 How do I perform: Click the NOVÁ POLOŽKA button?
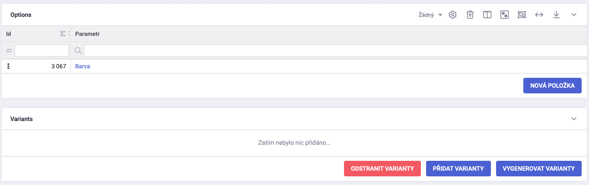(x=552, y=86)
